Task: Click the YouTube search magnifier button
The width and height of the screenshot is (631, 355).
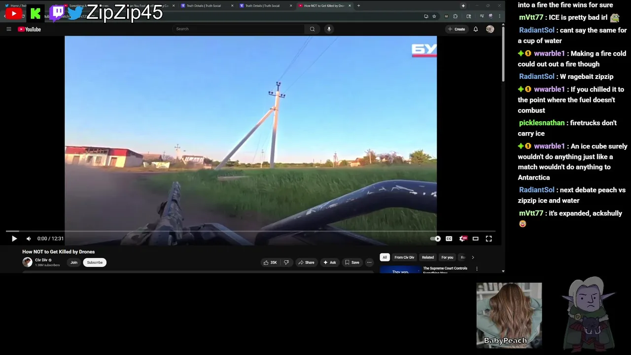Action: [x=312, y=29]
